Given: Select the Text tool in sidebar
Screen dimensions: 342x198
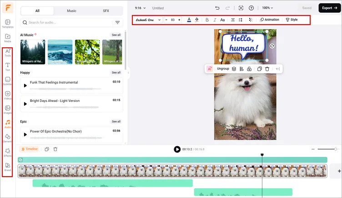Looking at the screenshot, I should [x=8, y=66].
